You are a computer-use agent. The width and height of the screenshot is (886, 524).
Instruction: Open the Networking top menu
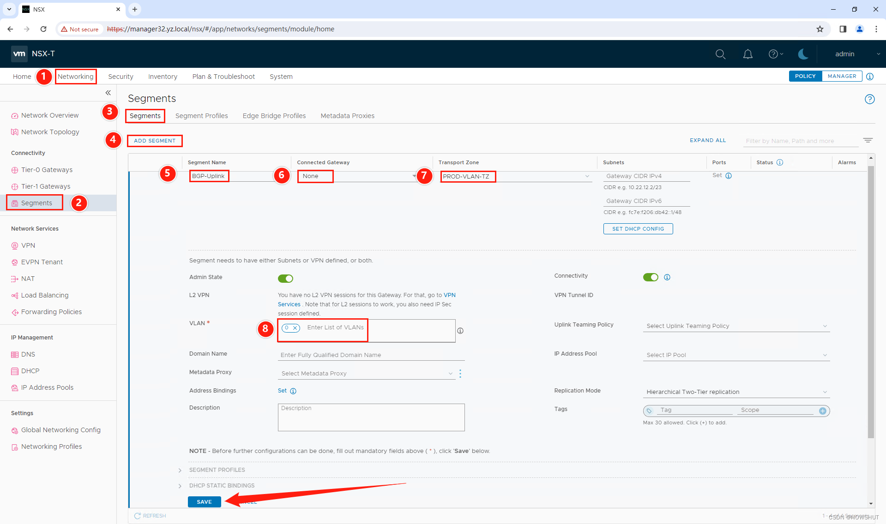pos(76,77)
